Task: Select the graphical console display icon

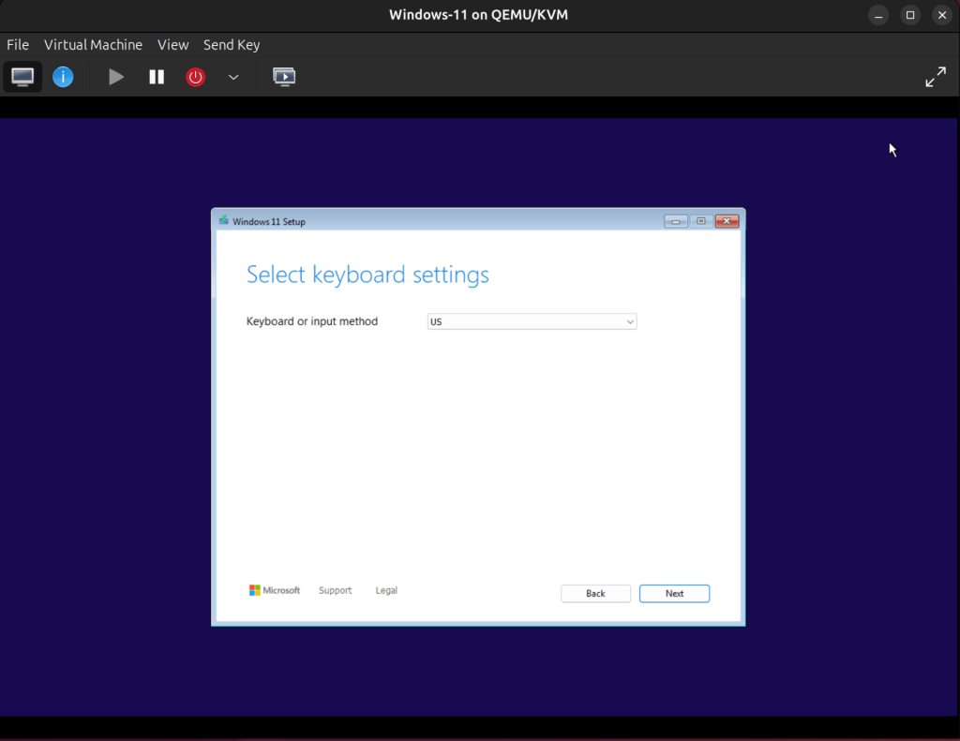Action: pos(22,76)
